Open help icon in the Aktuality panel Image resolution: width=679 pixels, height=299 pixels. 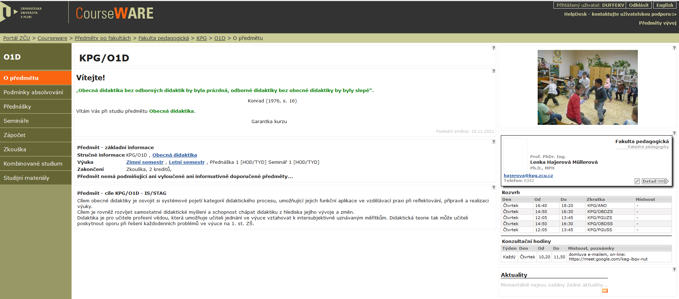[674, 269]
